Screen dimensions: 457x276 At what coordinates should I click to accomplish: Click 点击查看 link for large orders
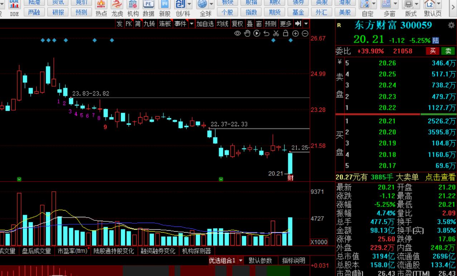[440, 177]
